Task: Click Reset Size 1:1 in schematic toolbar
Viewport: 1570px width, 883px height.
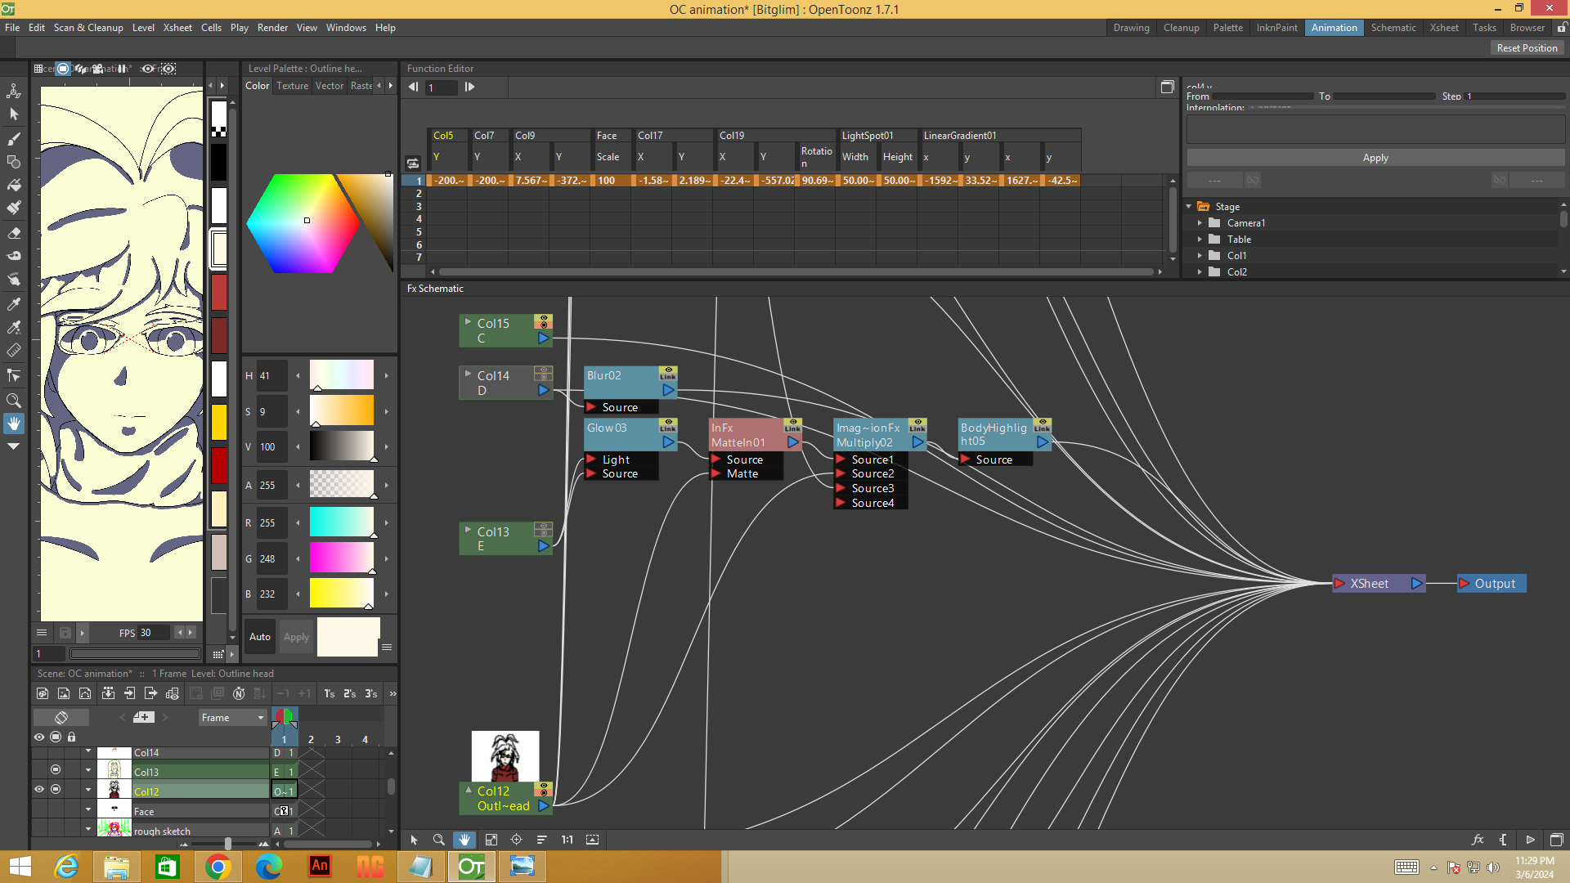Action: coord(567,840)
